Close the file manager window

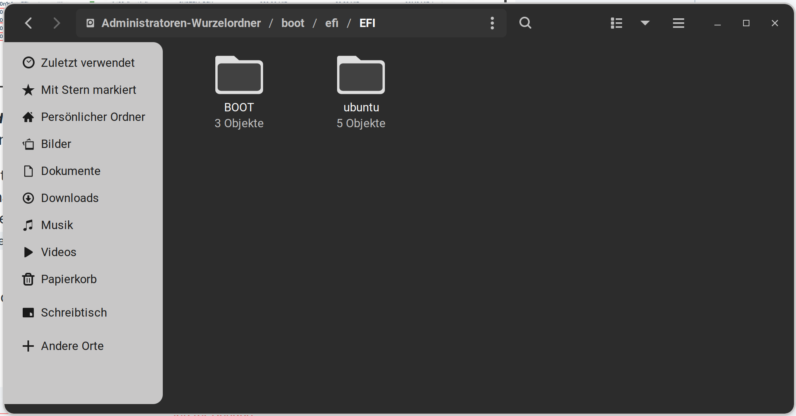[775, 23]
